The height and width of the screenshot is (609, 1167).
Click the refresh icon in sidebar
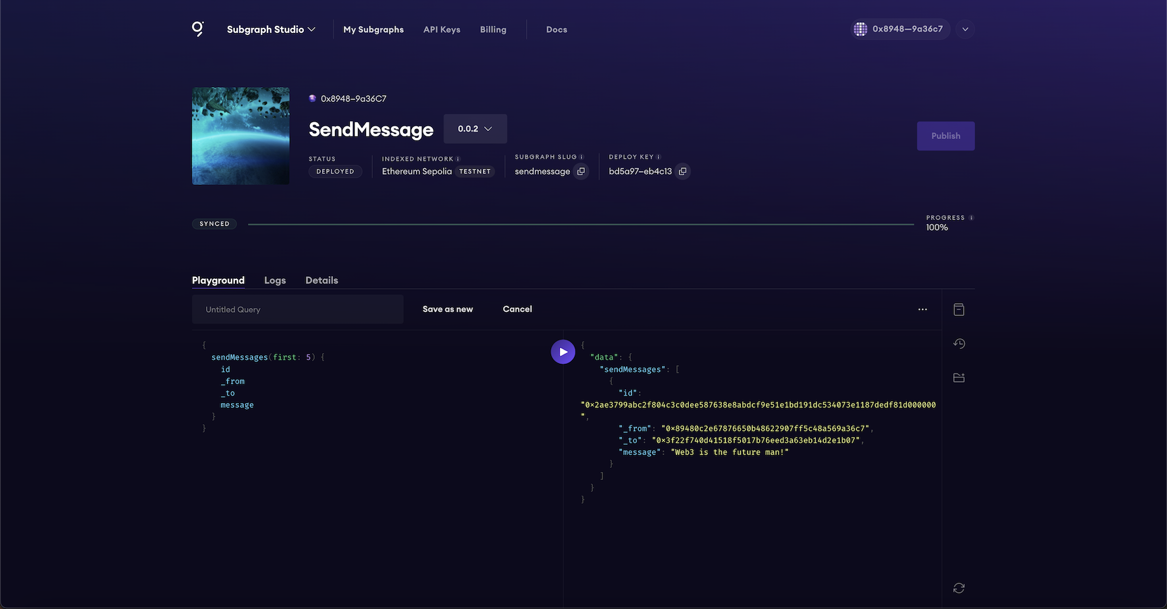(x=959, y=588)
